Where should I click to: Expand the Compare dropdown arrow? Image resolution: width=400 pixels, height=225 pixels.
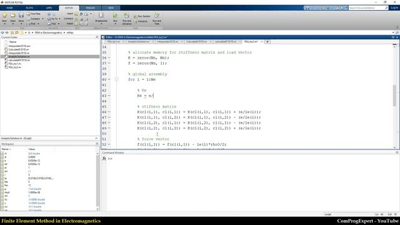coord(42,19)
